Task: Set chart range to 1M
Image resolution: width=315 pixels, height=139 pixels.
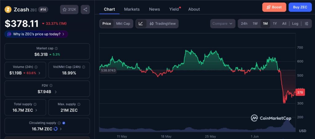Action: (x=265, y=23)
